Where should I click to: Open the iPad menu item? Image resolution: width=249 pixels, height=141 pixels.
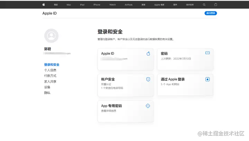pos(82,5)
